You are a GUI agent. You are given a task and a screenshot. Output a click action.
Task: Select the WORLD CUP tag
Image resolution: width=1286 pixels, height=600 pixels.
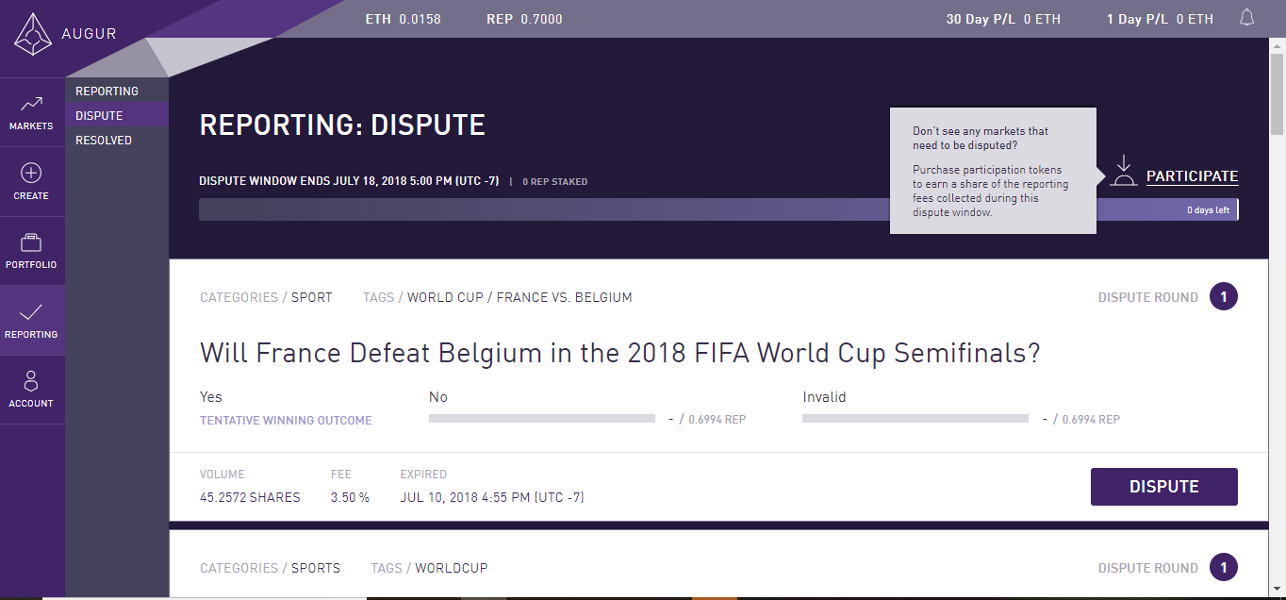pyautogui.click(x=445, y=297)
